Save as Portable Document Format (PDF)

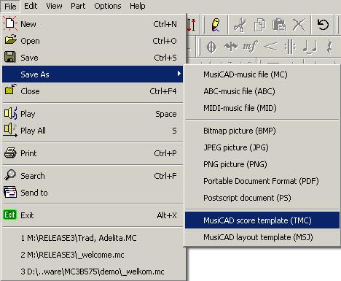(x=262, y=181)
